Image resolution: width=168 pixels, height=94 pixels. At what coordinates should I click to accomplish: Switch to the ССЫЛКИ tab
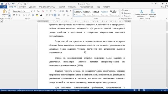[62, 7]
